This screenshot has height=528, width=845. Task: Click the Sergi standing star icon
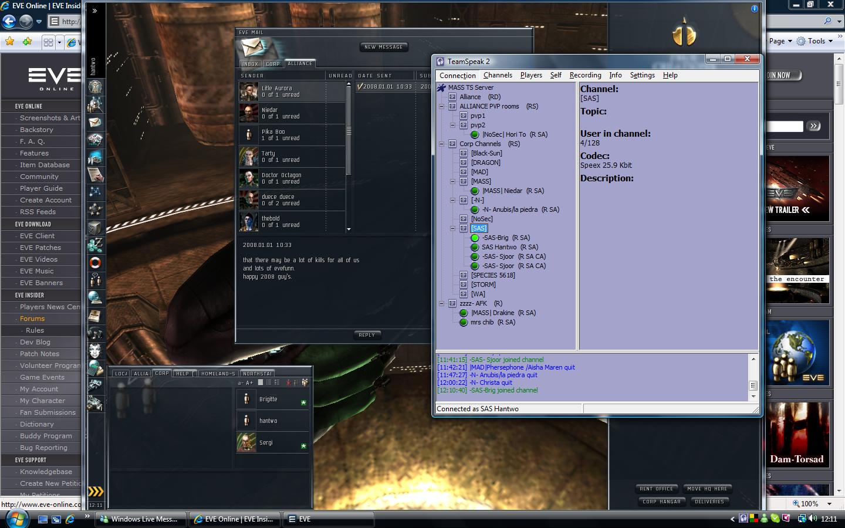coord(303,446)
